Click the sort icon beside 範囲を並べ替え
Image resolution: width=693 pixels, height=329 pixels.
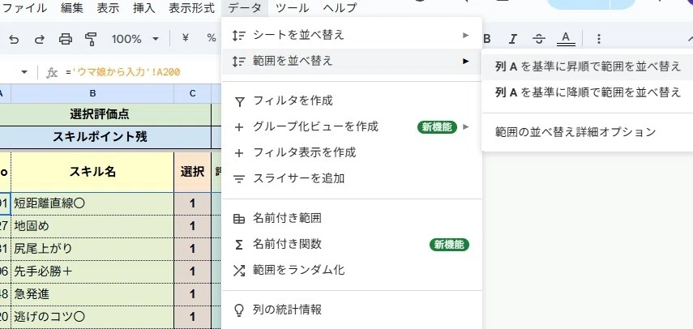pyautogui.click(x=238, y=62)
